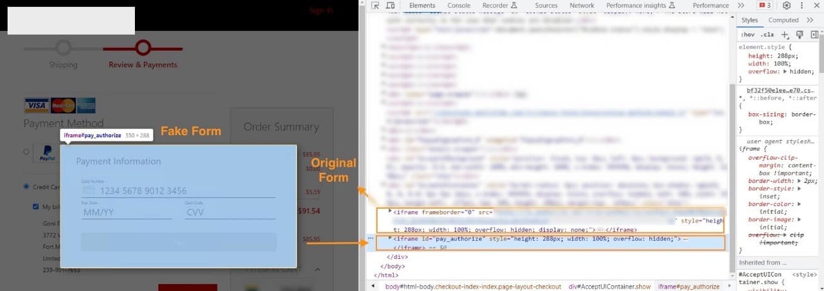Click the red error count badge
The image size is (824, 291).
point(764,6)
